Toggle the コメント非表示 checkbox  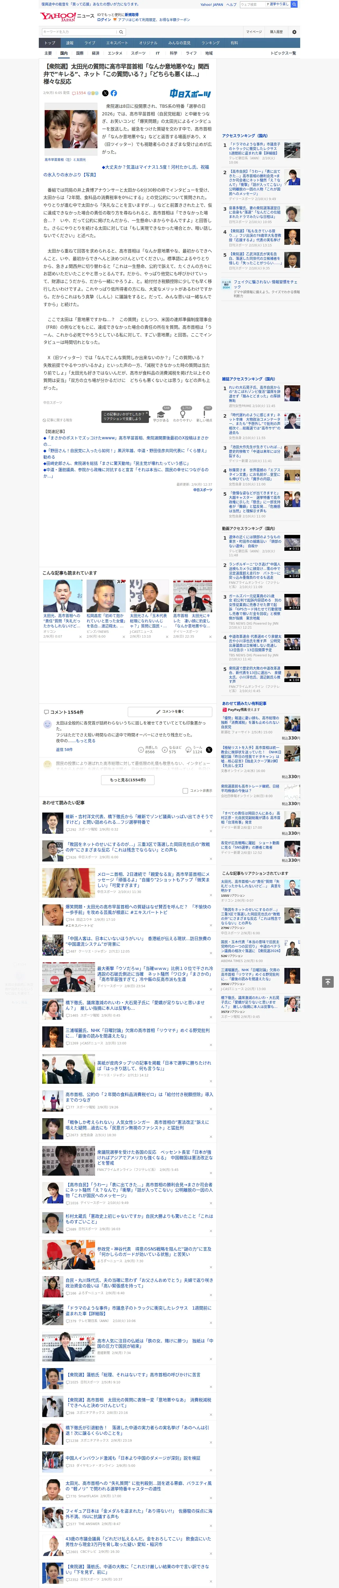point(185,790)
